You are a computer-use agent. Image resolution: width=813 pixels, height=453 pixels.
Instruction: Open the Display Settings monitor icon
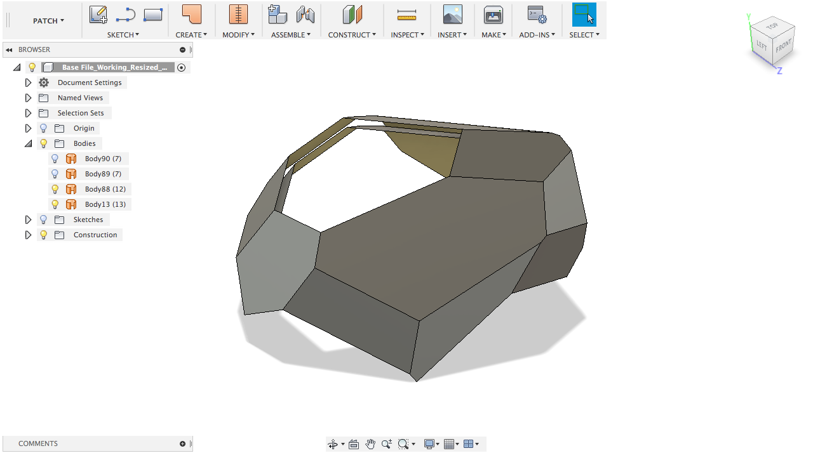[x=429, y=444]
